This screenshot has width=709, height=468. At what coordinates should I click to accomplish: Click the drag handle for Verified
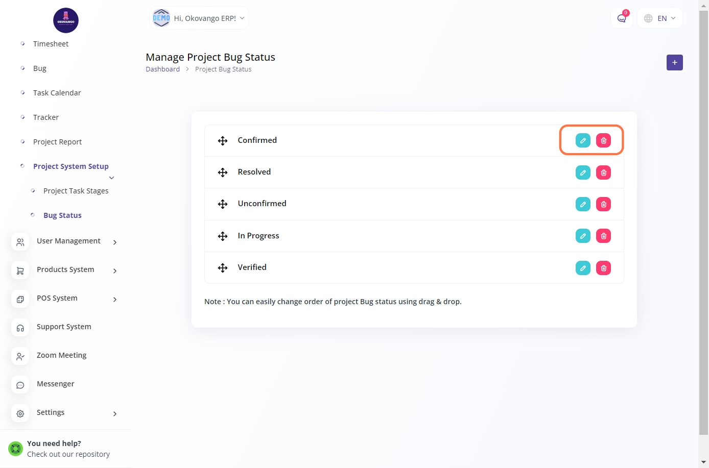pos(223,268)
